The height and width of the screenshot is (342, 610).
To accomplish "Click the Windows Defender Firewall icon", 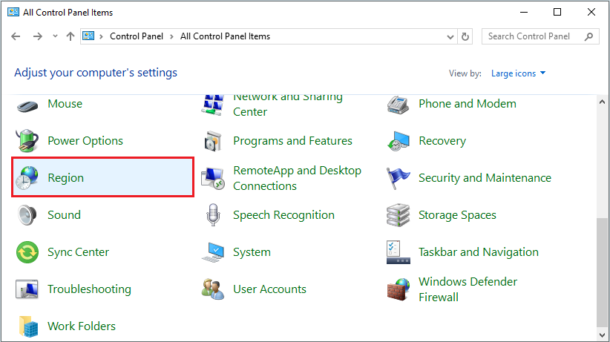I will (399, 289).
